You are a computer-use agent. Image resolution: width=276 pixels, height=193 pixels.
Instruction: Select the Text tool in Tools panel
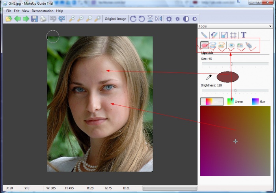(x=244, y=35)
